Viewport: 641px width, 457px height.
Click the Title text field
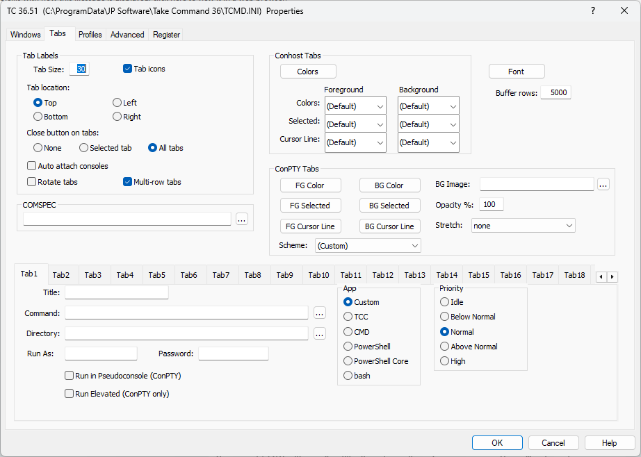(117, 292)
